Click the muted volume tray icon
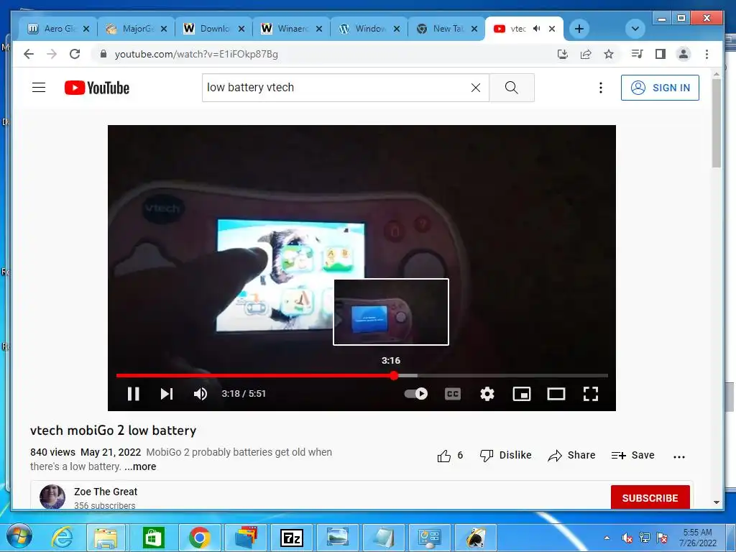 [626, 538]
